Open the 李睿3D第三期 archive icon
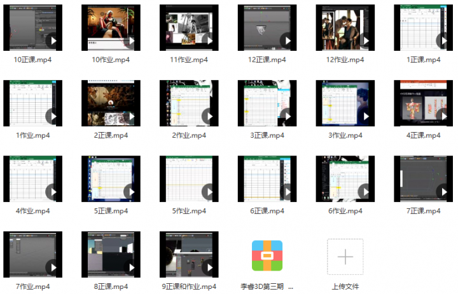 (x=267, y=256)
